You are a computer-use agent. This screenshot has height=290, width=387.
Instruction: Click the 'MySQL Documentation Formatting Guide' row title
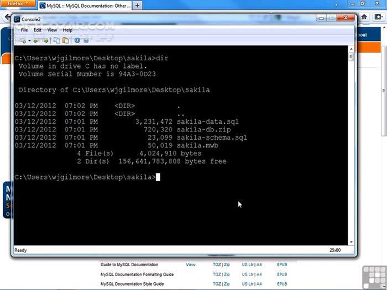click(137, 275)
